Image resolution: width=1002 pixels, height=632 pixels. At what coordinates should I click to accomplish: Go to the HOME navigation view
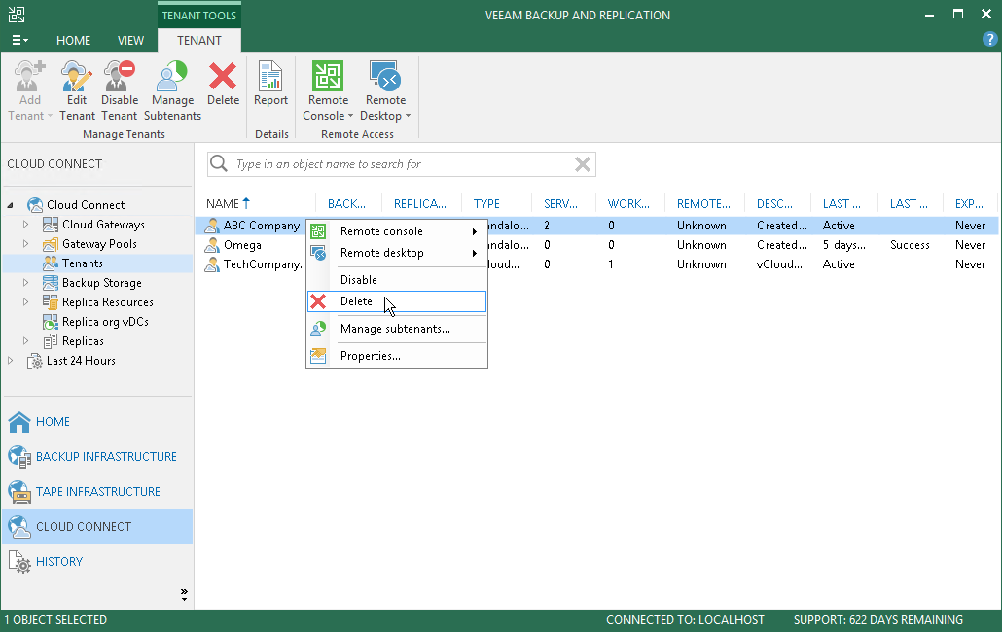click(x=97, y=421)
